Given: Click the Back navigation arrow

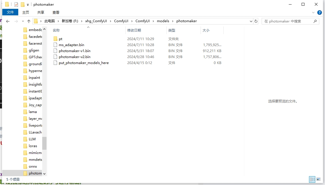Looking at the screenshot, I should (8, 21).
